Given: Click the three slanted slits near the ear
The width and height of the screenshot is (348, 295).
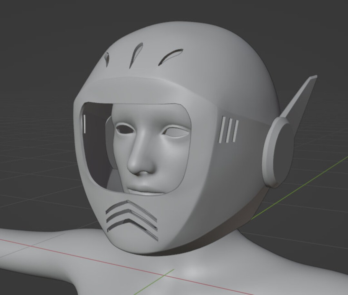Looking at the screenshot, I should [x=229, y=129].
